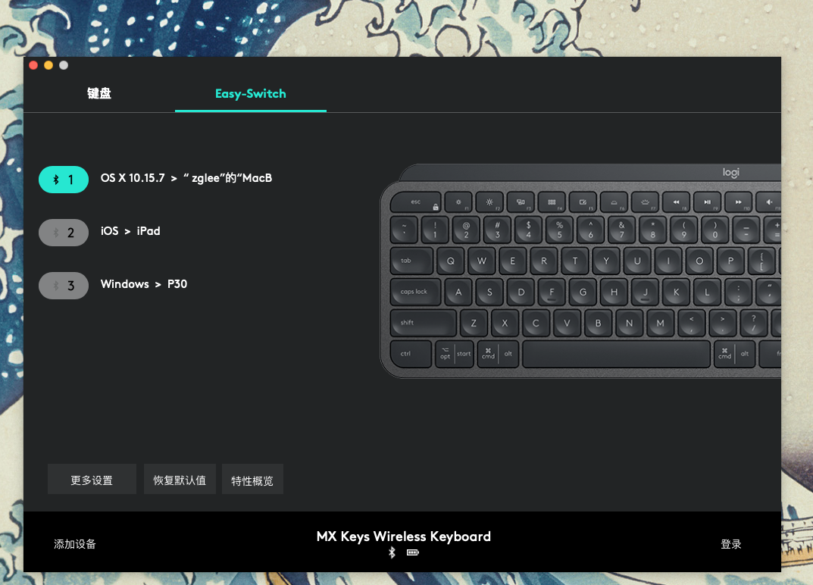Select Easy-Switch channel 3 button

[64, 285]
